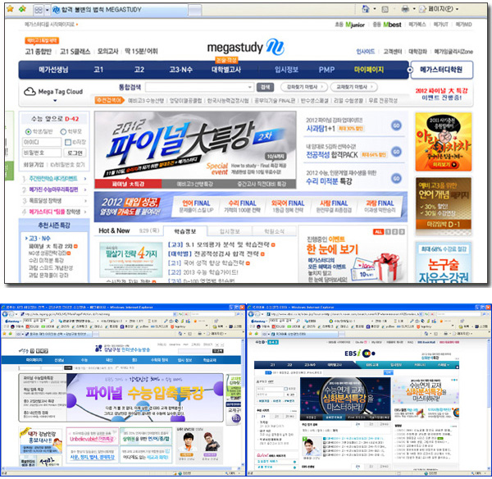The image size is (492, 479).
Task: Open the 과탐 FINAL link
Action: point(380,207)
